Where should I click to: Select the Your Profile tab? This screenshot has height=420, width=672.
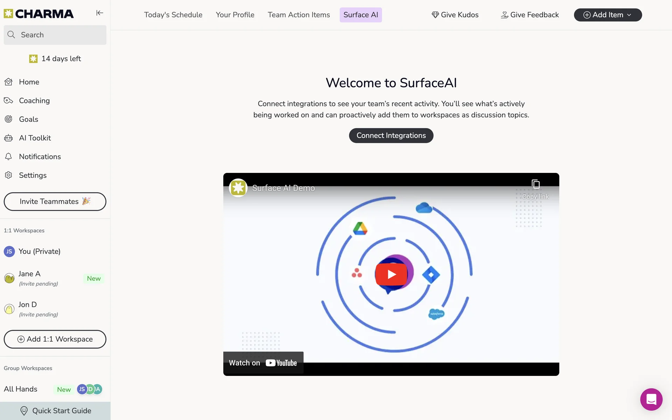(x=235, y=15)
